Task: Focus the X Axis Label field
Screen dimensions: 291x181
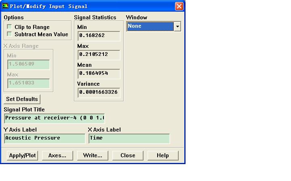Action: point(129,138)
